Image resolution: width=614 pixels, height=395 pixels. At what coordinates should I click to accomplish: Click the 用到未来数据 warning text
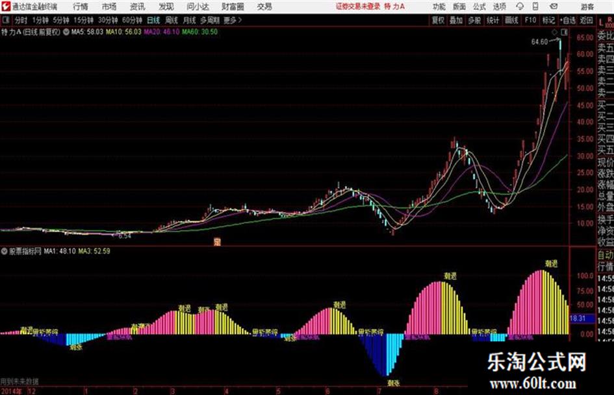(19, 381)
